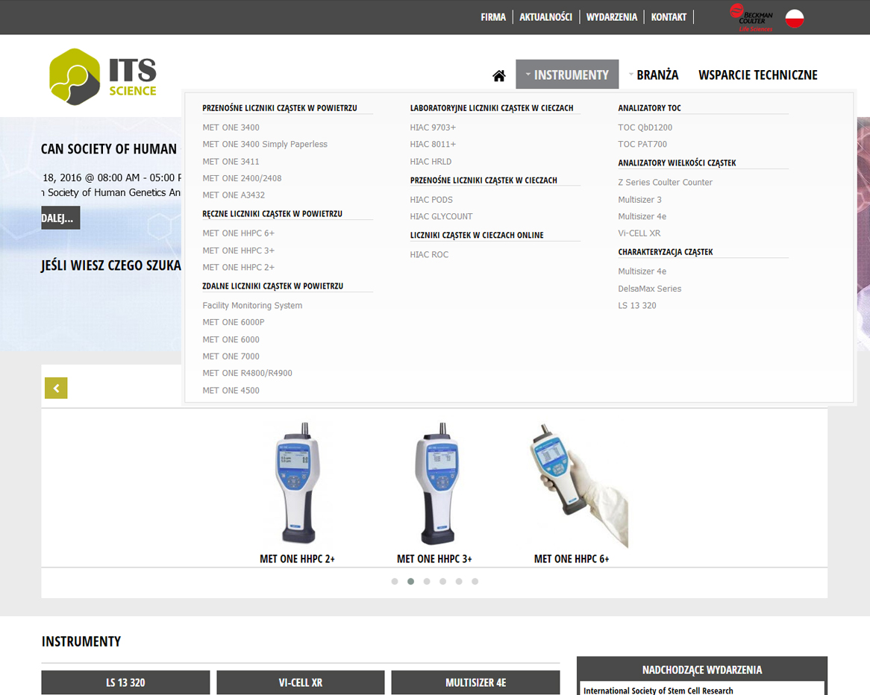Open HIAC PODS link
This screenshot has width=870, height=695.
tap(431, 200)
